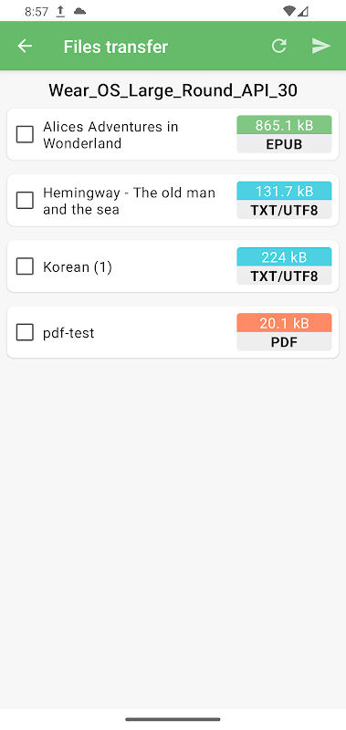This screenshot has height=730, width=346.
Task: Tap the back arrow icon
Action: pos(25,47)
